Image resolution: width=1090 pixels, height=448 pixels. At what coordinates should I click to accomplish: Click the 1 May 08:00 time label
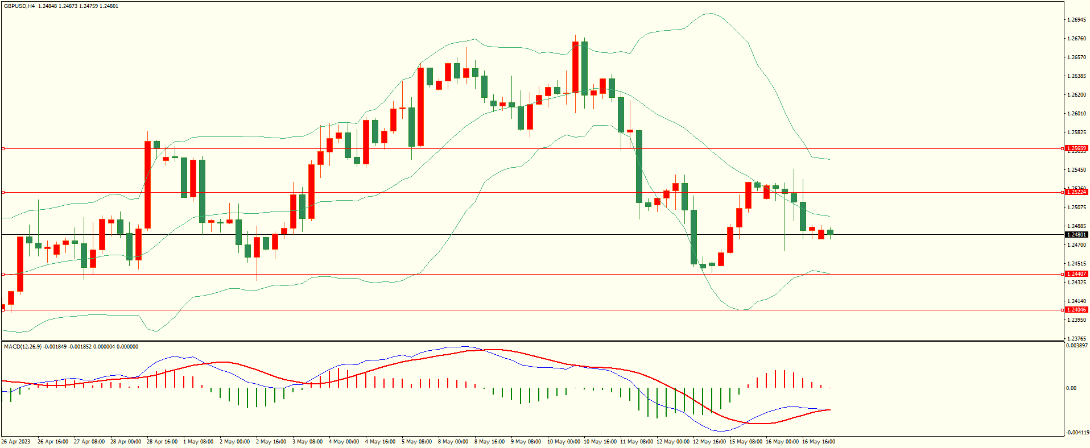[198, 442]
